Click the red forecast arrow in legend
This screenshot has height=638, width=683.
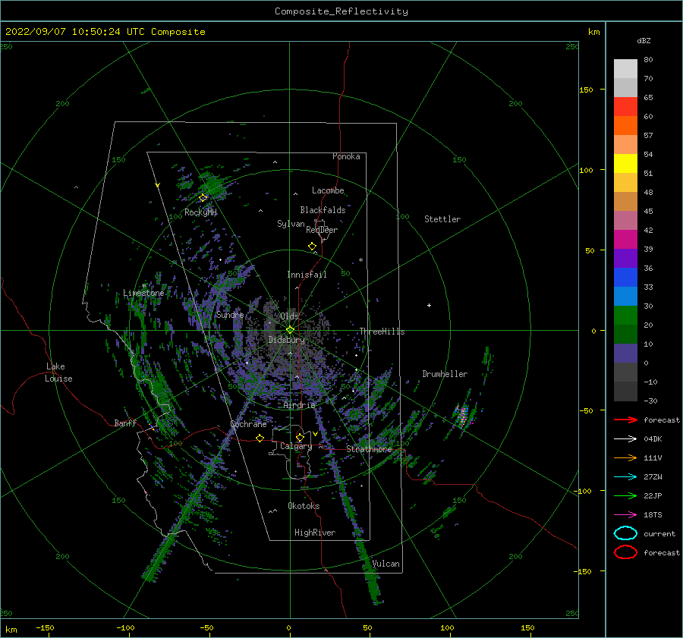(x=625, y=420)
